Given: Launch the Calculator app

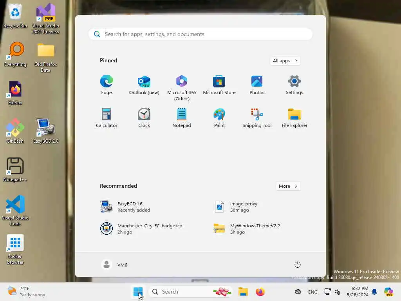Looking at the screenshot, I should click(107, 118).
